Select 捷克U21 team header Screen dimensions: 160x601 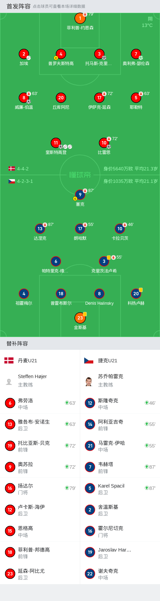(120, 361)
